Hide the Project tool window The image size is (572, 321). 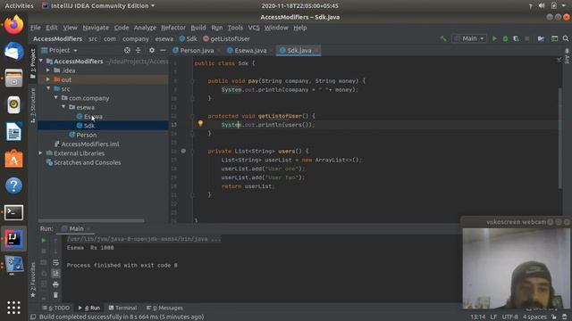(163, 50)
